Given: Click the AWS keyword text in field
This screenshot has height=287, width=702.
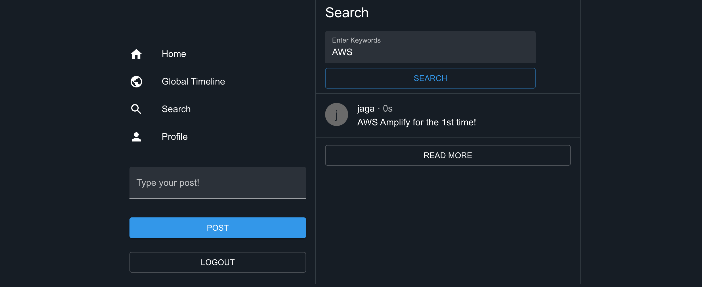Looking at the screenshot, I should (342, 52).
